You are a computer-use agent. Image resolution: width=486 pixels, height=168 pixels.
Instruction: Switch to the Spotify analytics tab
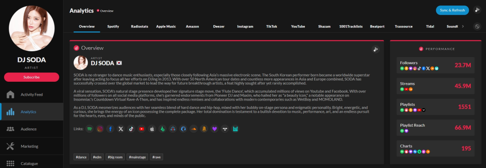click(x=113, y=27)
